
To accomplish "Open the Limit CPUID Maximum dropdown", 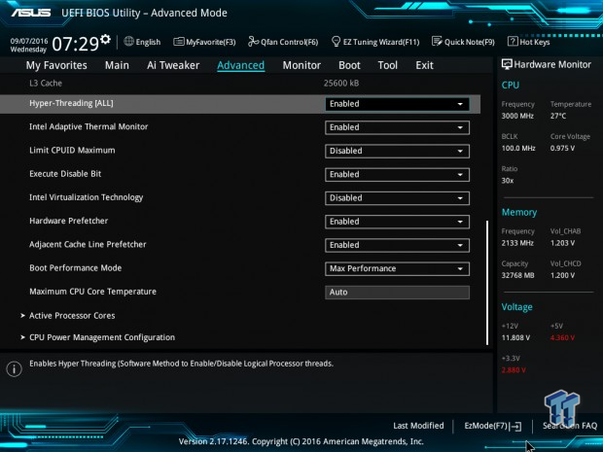I will 397,151.
